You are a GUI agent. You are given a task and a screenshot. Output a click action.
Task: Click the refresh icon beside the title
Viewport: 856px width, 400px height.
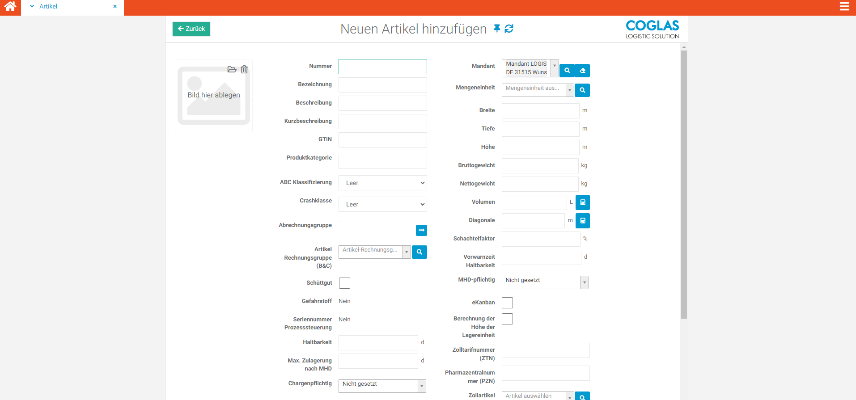coord(509,29)
